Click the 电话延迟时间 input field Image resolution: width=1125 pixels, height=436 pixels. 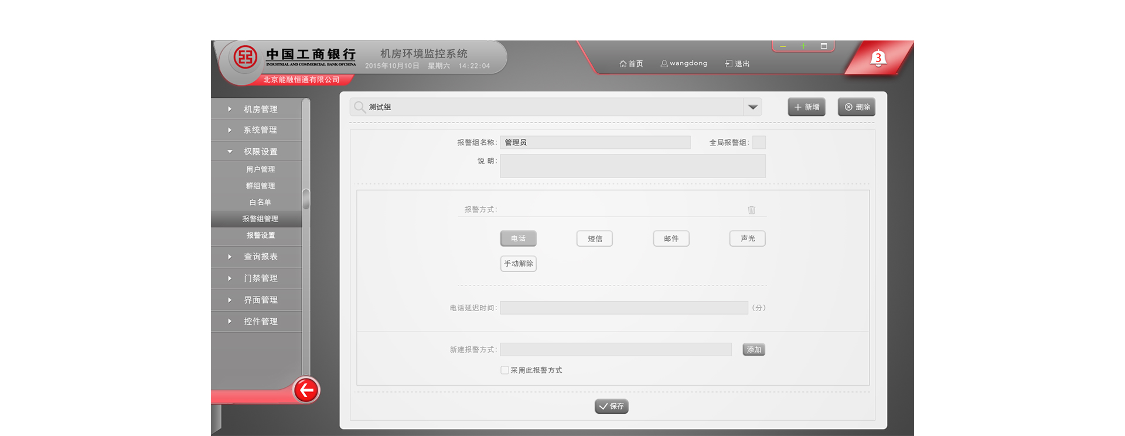click(x=624, y=308)
